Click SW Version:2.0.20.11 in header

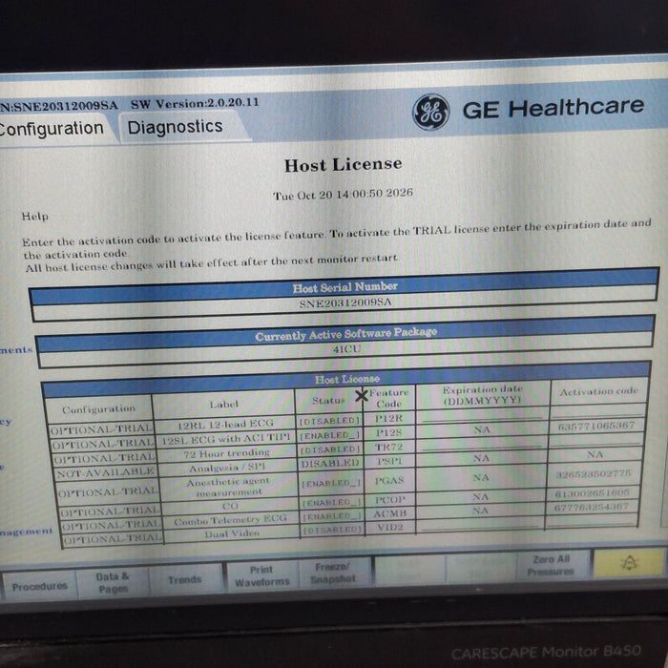pyautogui.click(x=195, y=103)
